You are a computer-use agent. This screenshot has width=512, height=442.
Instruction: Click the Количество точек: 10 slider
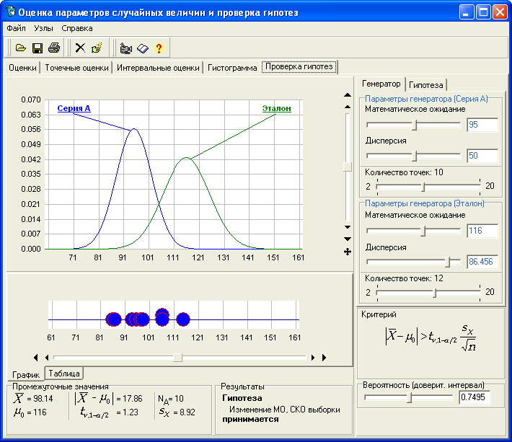[428, 187]
